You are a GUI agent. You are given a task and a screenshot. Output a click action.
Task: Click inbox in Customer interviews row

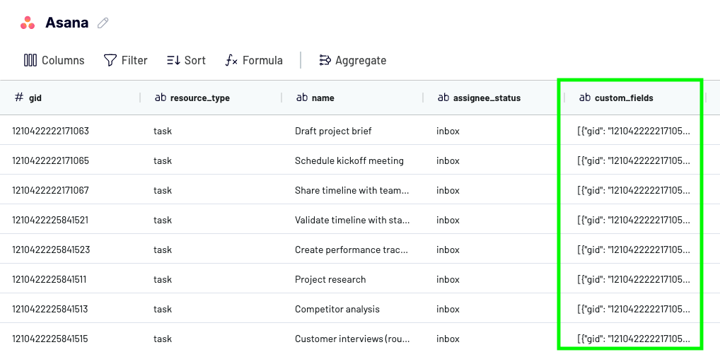coord(448,339)
